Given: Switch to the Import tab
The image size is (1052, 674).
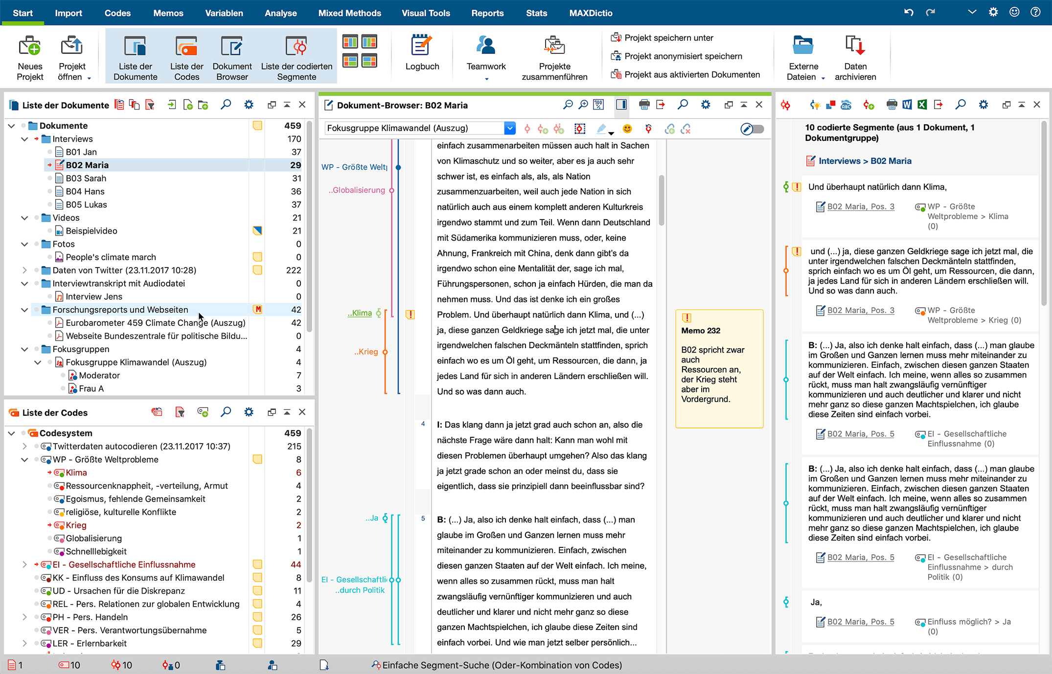Looking at the screenshot, I should tap(69, 13).
